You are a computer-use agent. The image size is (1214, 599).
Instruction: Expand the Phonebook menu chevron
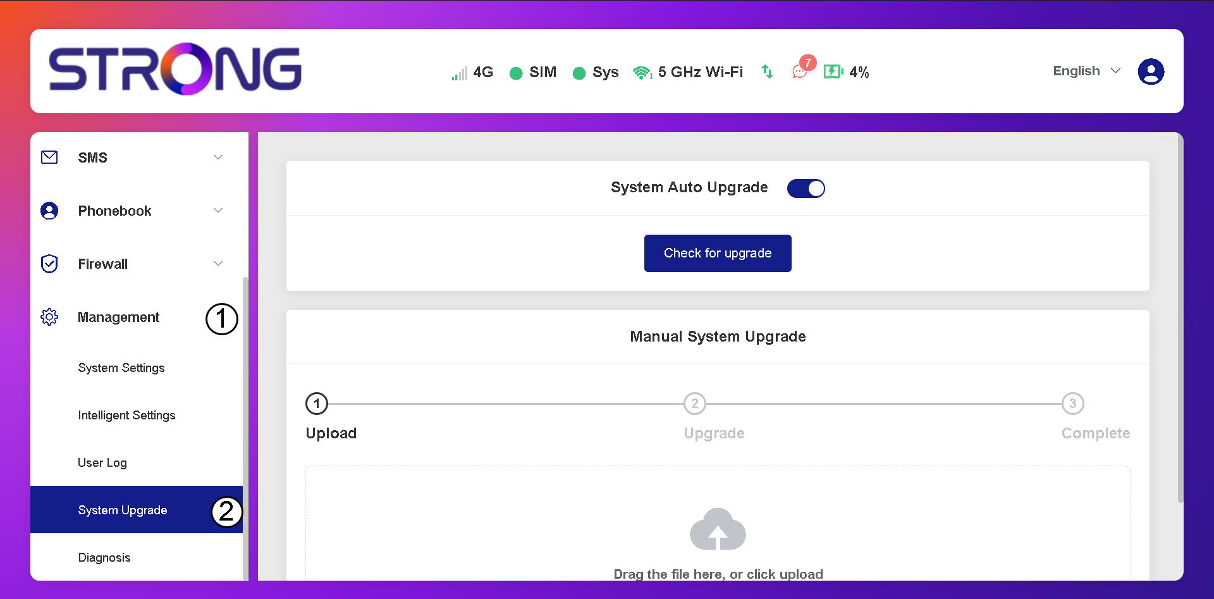click(218, 211)
